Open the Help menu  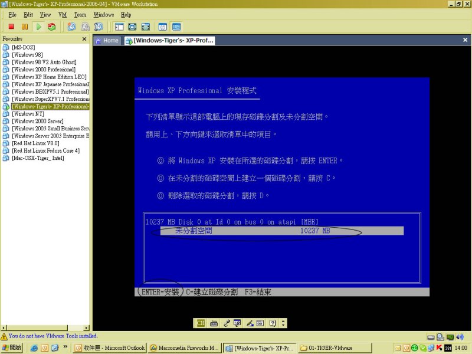coord(126,15)
